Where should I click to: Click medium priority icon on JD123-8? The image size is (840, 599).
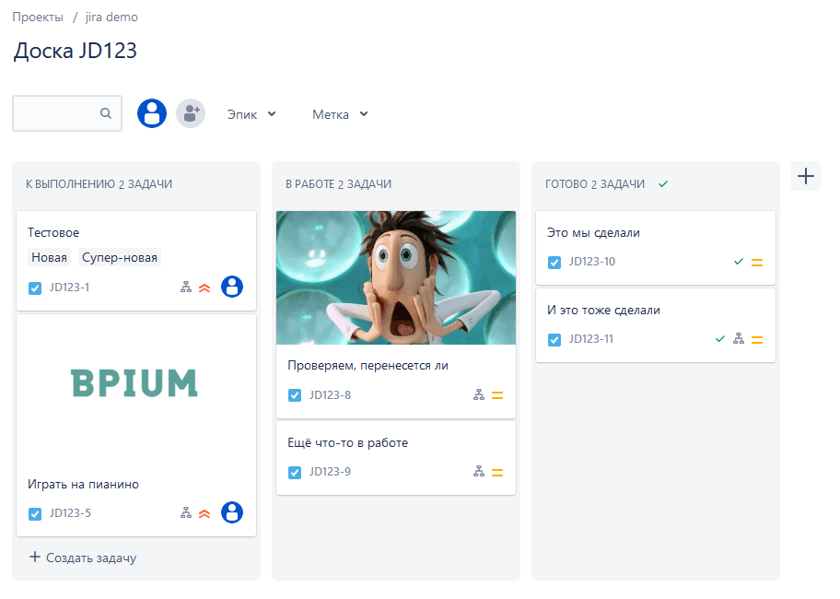point(497,395)
